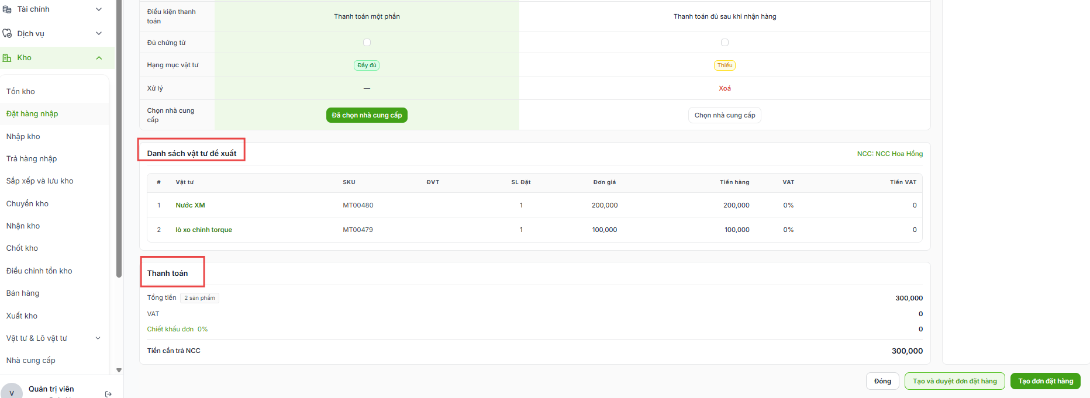Open the Nước XM item link
This screenshot has height=398, width=1090.
pos(190,205)
